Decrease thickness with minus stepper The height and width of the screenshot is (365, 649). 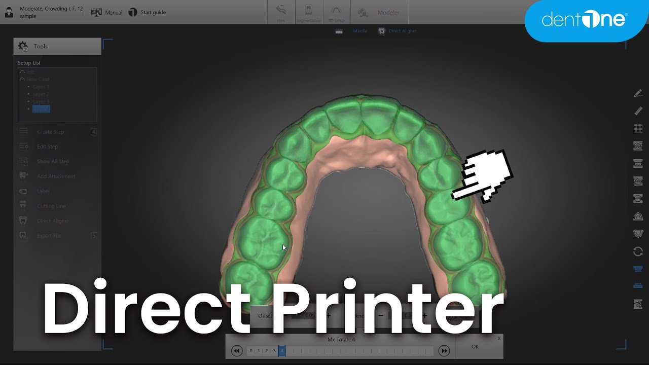[381, 315]
